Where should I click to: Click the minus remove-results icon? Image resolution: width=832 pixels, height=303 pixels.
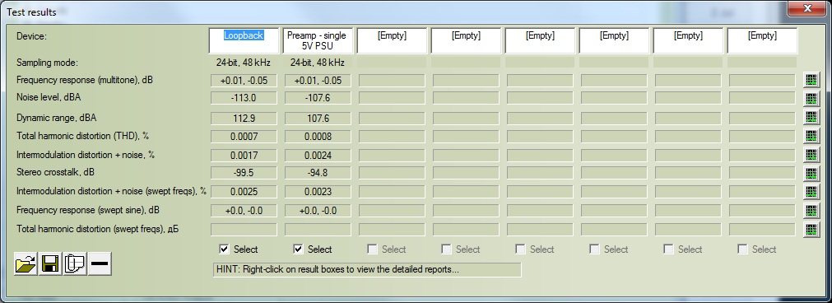tap(100, 263)
